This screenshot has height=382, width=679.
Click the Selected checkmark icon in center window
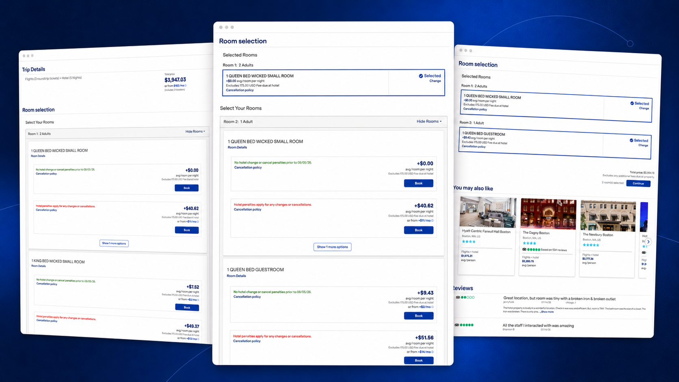tap(421, 76)
